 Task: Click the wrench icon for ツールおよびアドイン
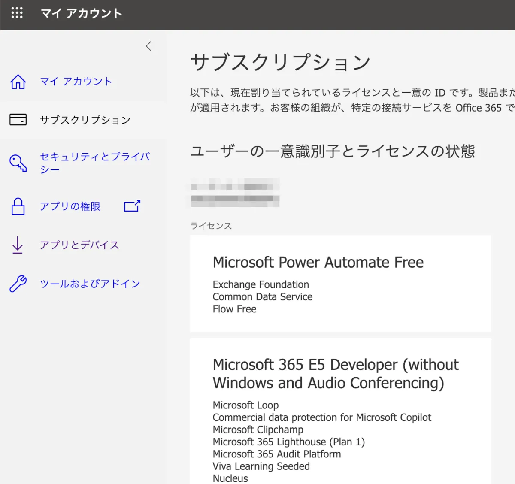click(18, 284)
